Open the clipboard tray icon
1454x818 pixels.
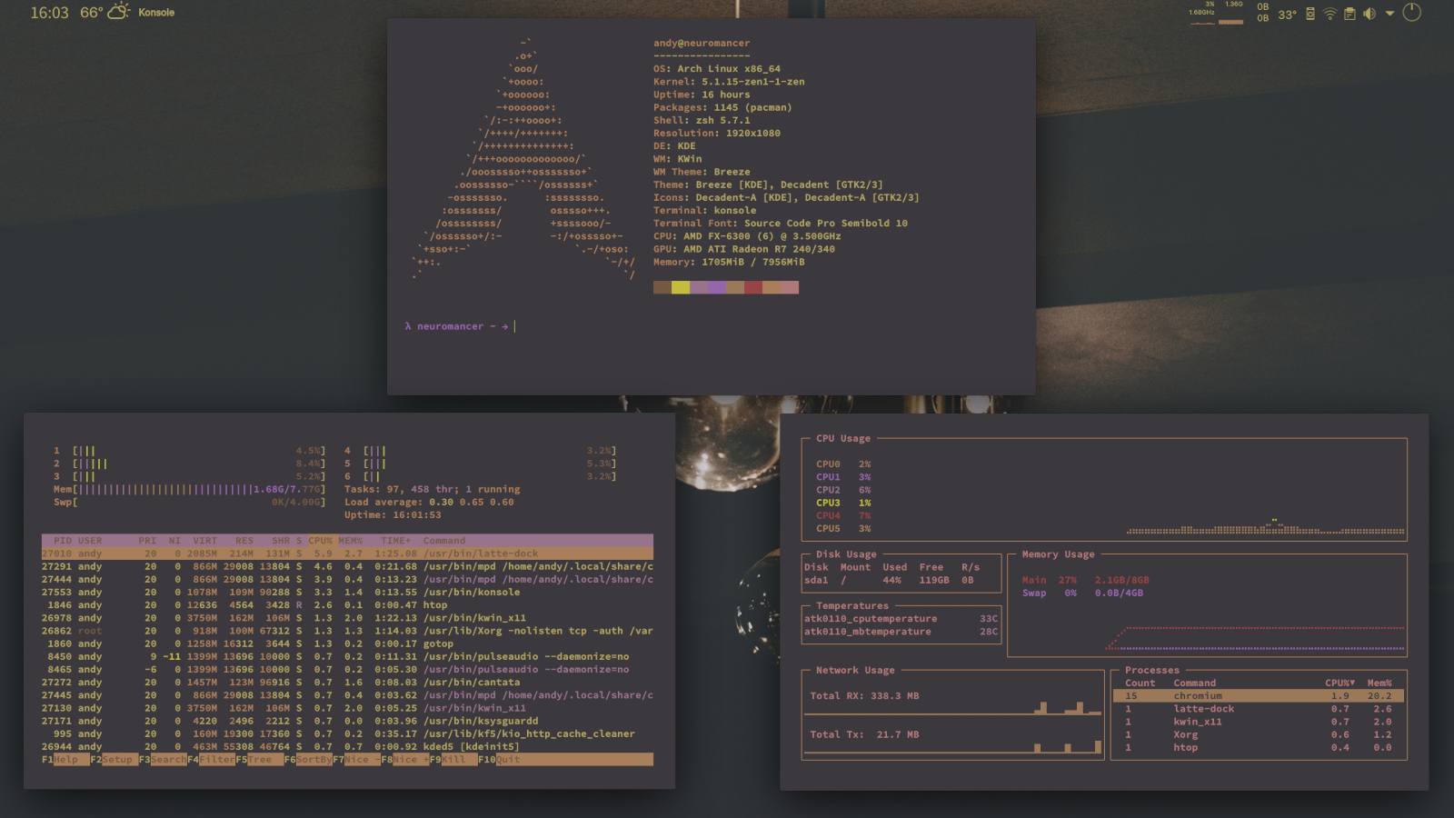pyautogui.click(x=1349, y=14)
